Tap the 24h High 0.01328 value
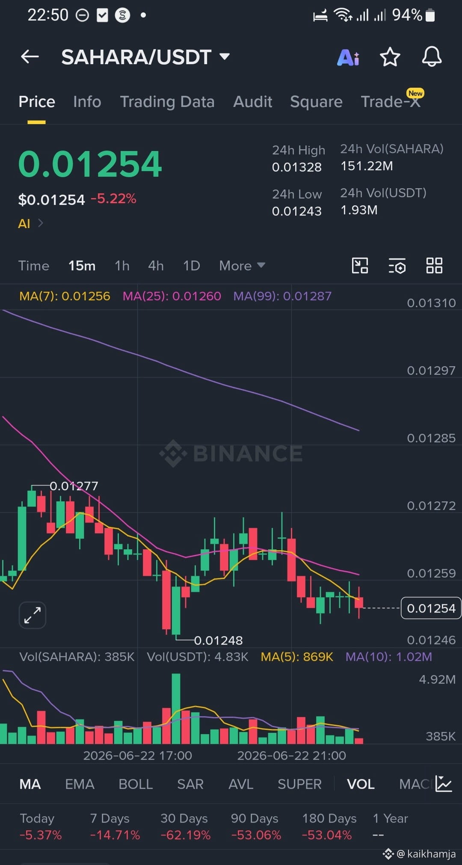Screen dimensions: 462x865 pos(297,167)
